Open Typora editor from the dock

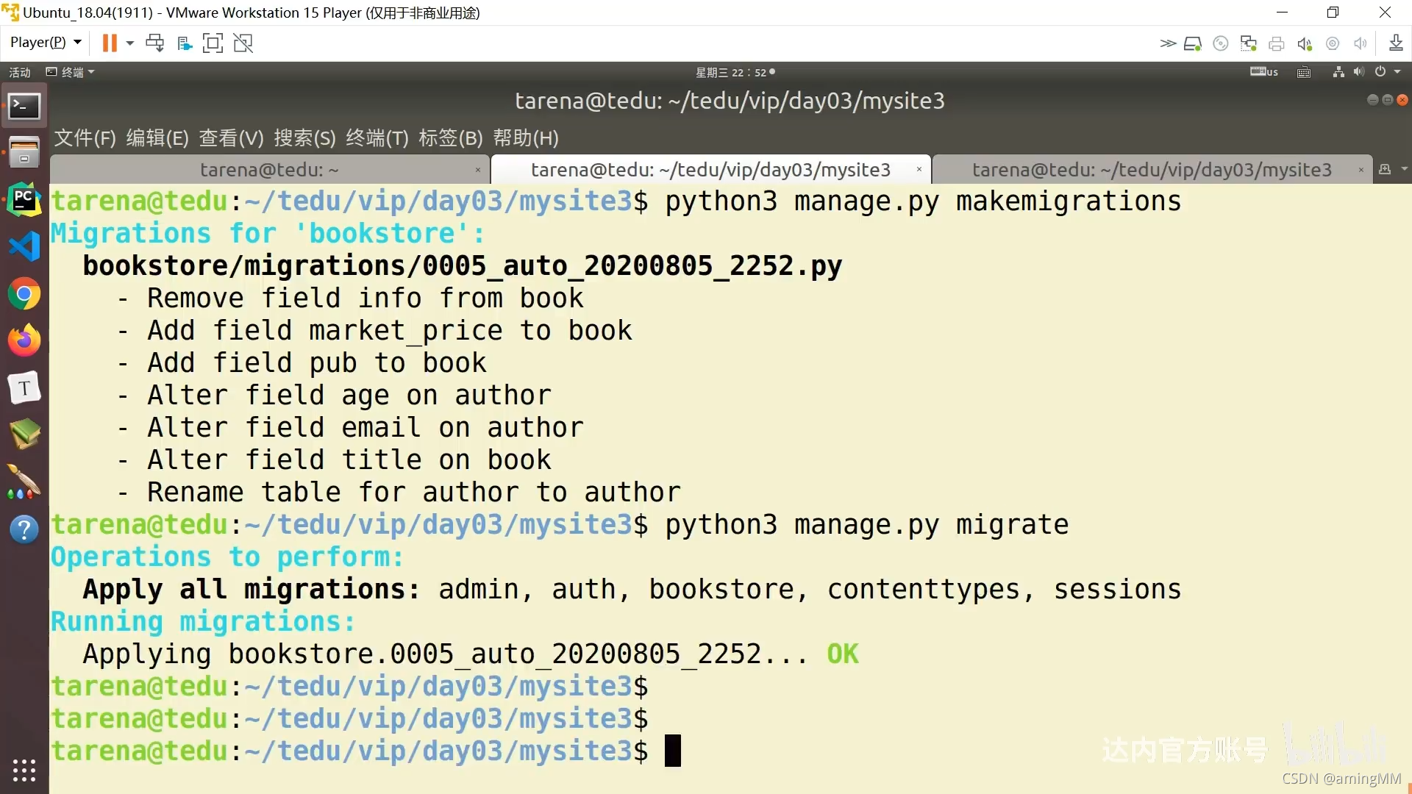[x=24, y=387]
